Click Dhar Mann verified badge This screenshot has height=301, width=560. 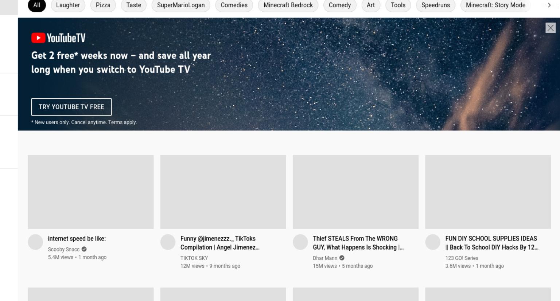click(x=342, y=258)
